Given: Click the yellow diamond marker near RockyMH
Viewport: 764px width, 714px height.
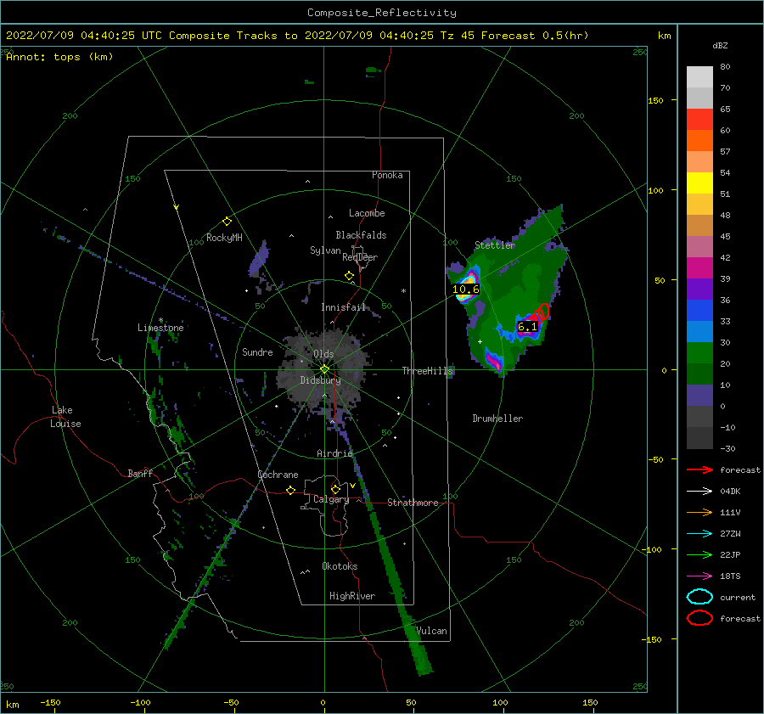Looking at the screenshot, I should [227, 222].
